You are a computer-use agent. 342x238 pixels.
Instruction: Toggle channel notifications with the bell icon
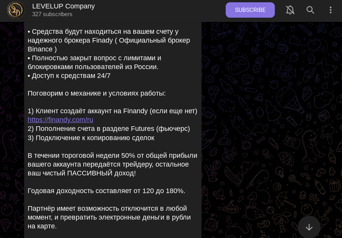pos(290,10)
